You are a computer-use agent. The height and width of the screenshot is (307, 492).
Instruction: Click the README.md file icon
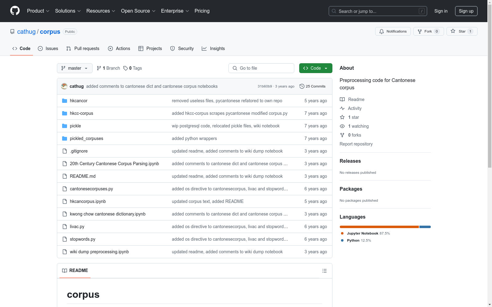coord(65,176)
